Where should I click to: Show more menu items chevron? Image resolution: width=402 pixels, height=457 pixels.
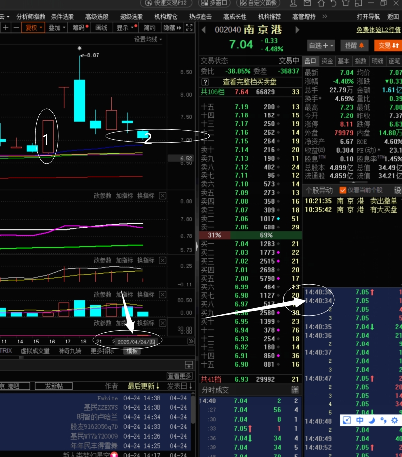point(325,17)
